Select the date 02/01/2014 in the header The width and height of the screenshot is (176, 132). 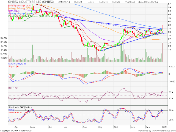pos(64,2)
